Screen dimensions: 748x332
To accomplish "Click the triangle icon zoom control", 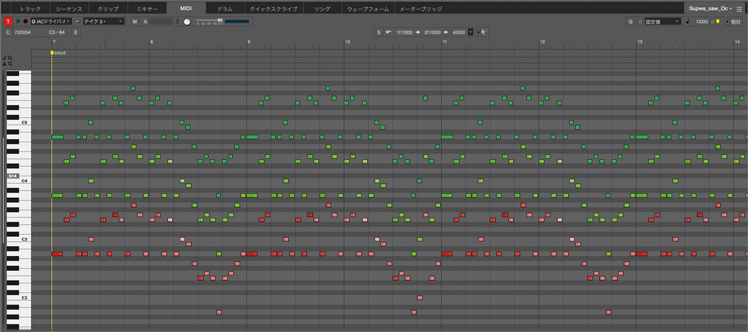I will pos(5,64).
